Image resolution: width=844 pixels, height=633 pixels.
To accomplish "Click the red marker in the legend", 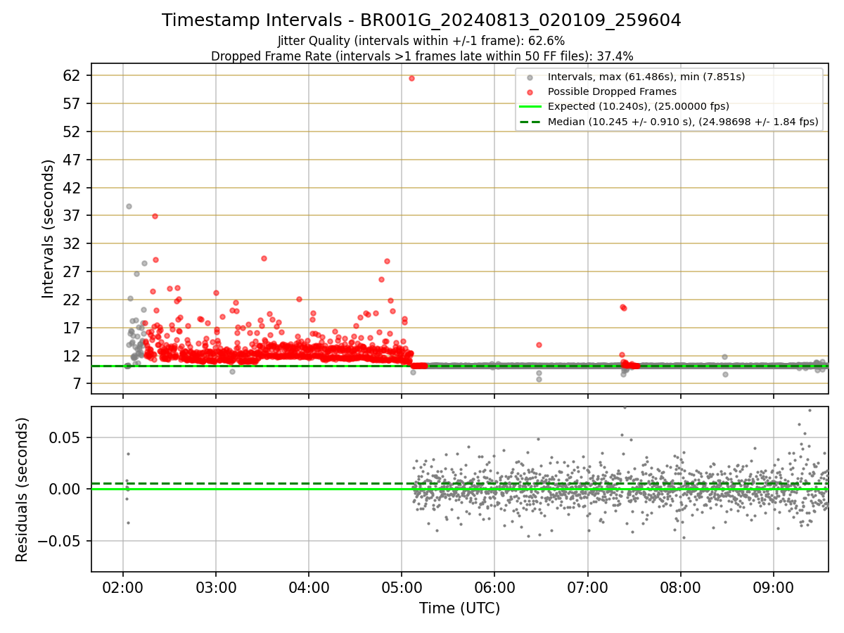I will 530,91.
